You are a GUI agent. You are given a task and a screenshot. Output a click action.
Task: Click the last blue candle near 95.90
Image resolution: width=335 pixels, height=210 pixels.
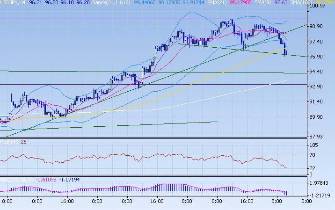tap(286, 51)
